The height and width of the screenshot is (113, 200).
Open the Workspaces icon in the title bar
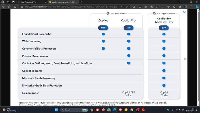8,2
